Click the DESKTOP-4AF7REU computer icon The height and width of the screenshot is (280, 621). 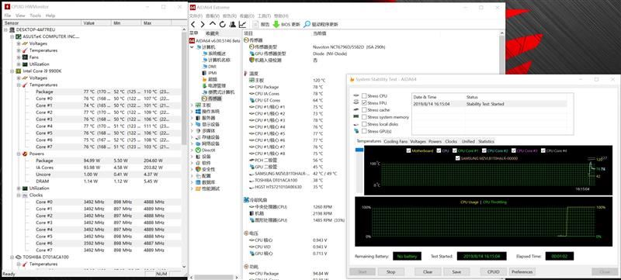tap(12, 29)
